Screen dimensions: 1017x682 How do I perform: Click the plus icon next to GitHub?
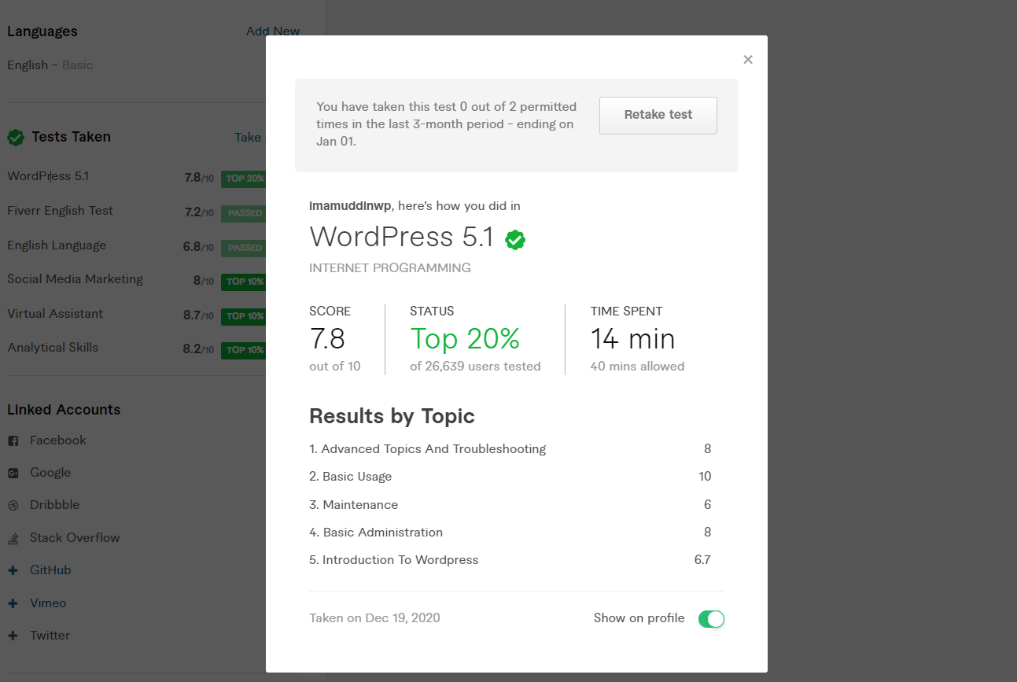[x=13, y=571]
